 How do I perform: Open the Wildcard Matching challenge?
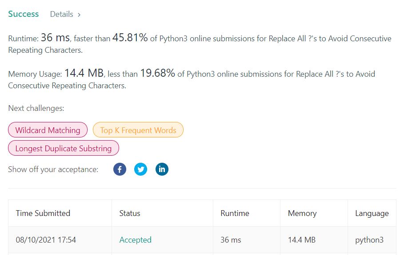[48, 130]
